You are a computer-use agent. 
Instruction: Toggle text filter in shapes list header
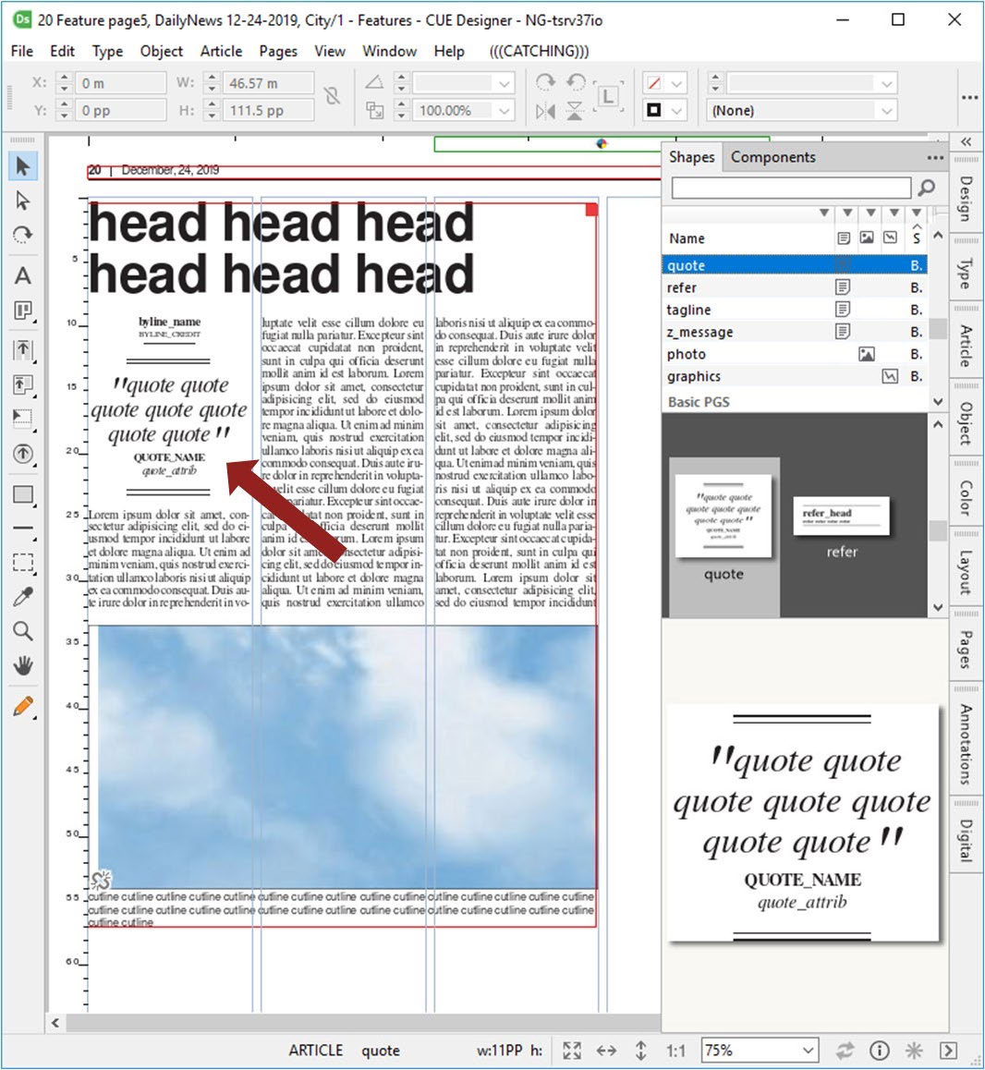(x=844, y=237)
